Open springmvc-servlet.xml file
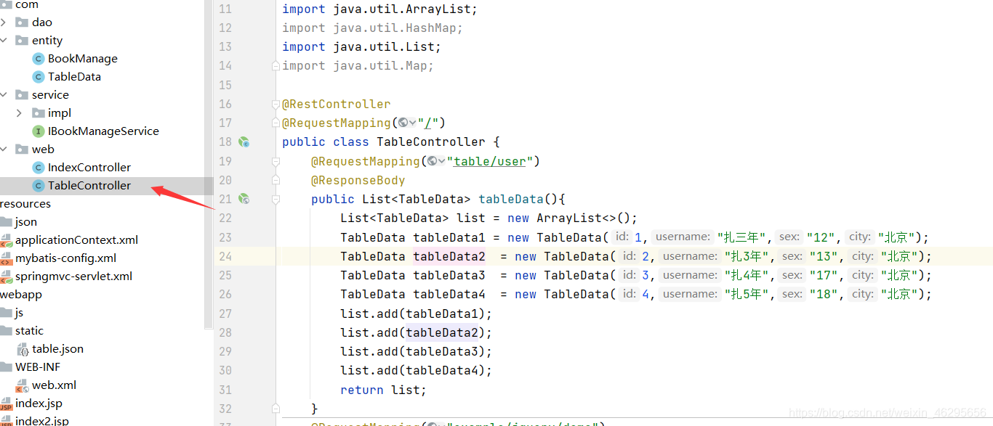 point(73,277)
